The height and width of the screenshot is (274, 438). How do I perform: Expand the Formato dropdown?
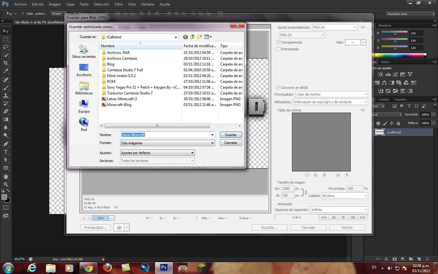click(x=168, y=143)
